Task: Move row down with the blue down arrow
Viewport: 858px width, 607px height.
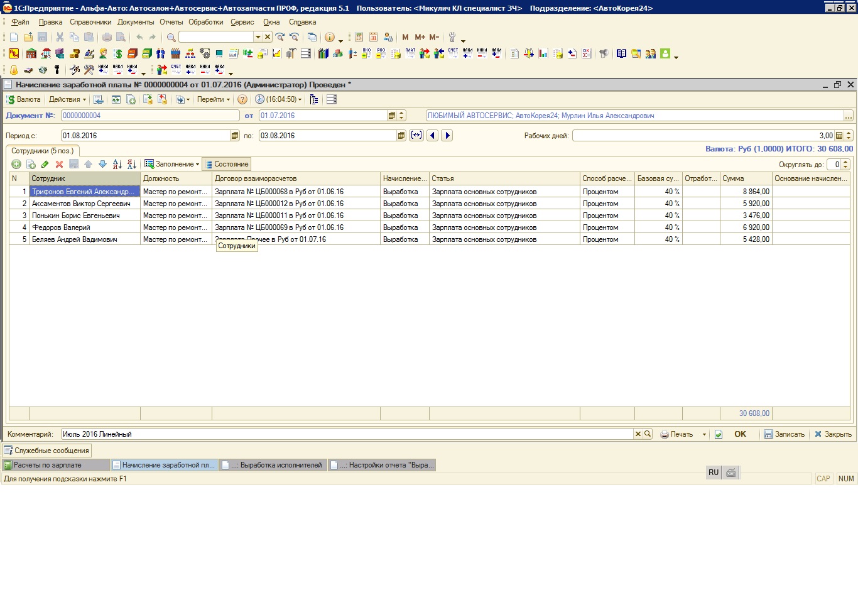Action: click(x=102, y=164)
